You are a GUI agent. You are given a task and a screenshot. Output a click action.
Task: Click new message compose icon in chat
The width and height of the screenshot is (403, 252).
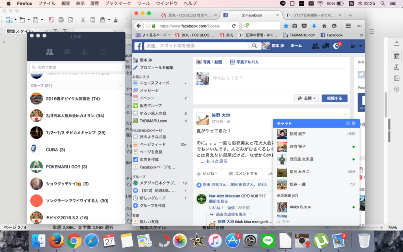(x=348, y=123)
